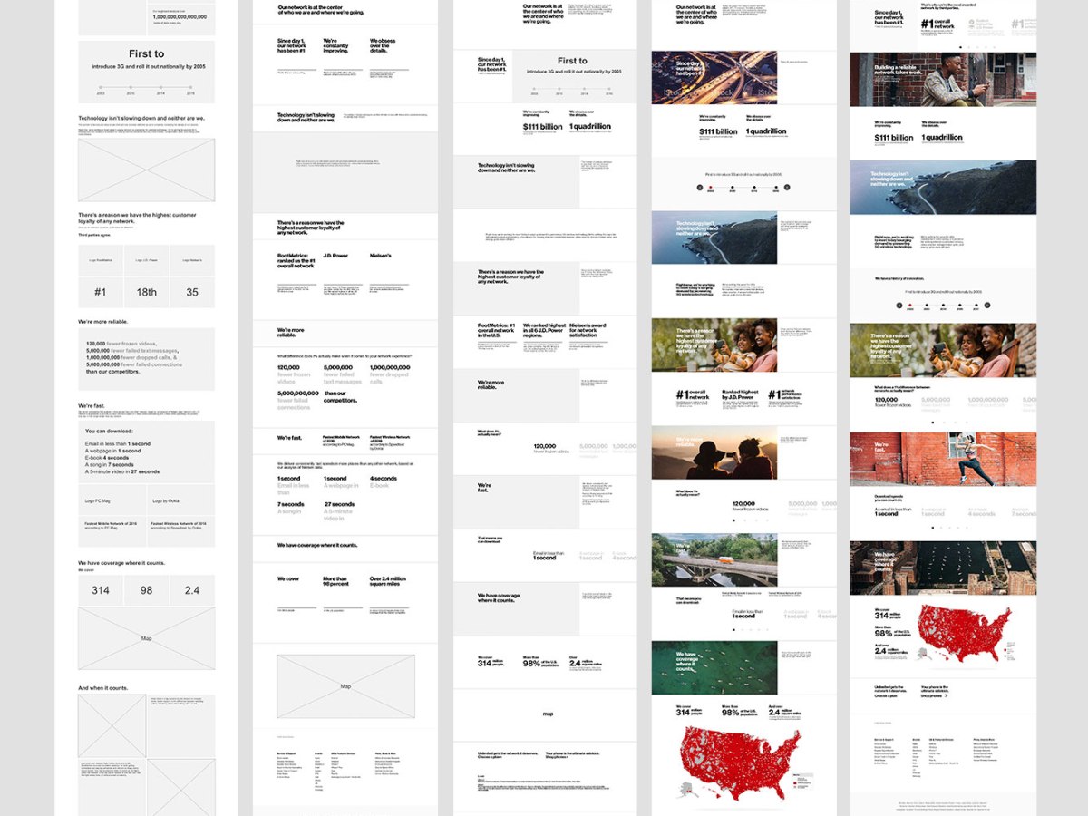Viewport: 1088px width, 816px height.
Task: Select first pagination dot under fourth mockup's '120,000'
Action: (x=731, y=520)
